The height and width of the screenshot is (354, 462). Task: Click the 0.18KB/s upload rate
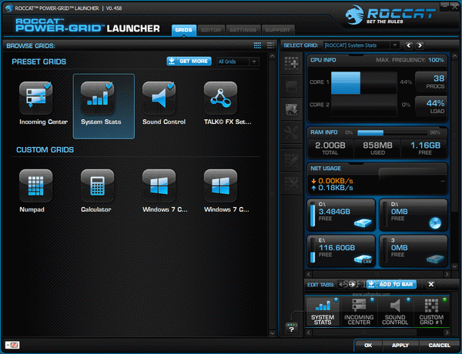coord(332,188)
